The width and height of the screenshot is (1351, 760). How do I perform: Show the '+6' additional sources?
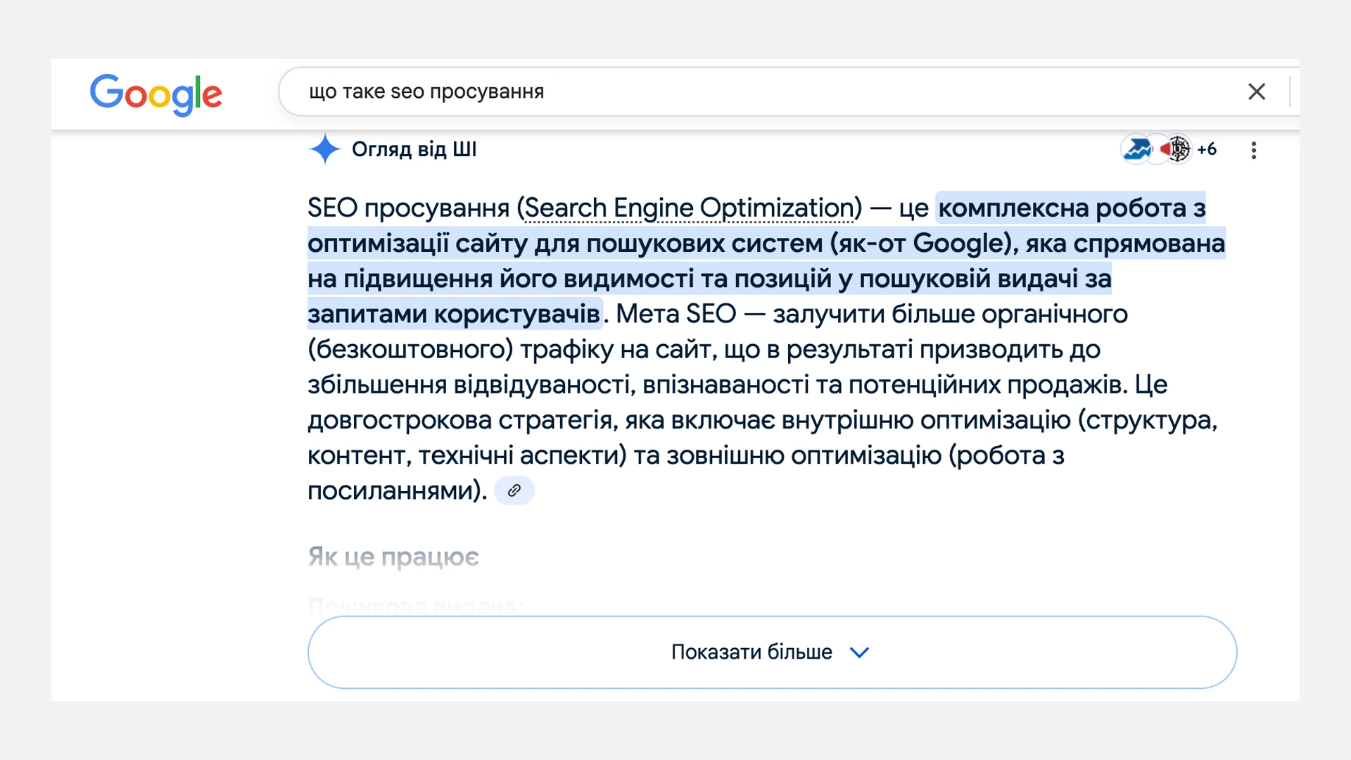(1207, 149)
